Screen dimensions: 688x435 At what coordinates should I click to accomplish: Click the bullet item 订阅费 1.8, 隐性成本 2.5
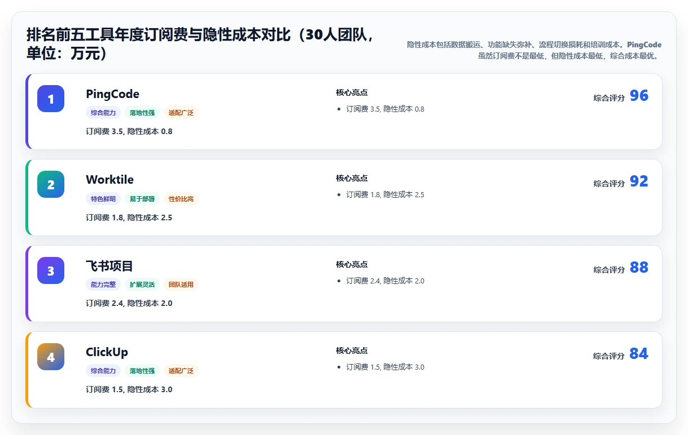click(385, 194)
